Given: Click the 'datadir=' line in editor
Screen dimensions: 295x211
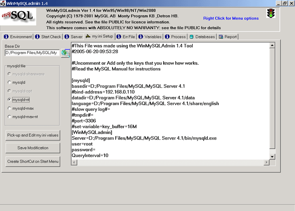Looking at the screenshot, I should coord(133,98).
